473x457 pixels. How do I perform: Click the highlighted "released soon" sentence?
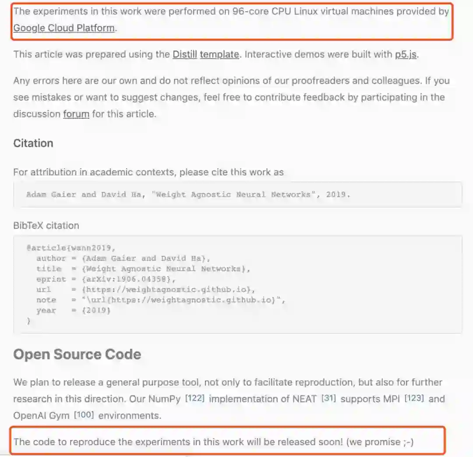(x=213, y=442)
